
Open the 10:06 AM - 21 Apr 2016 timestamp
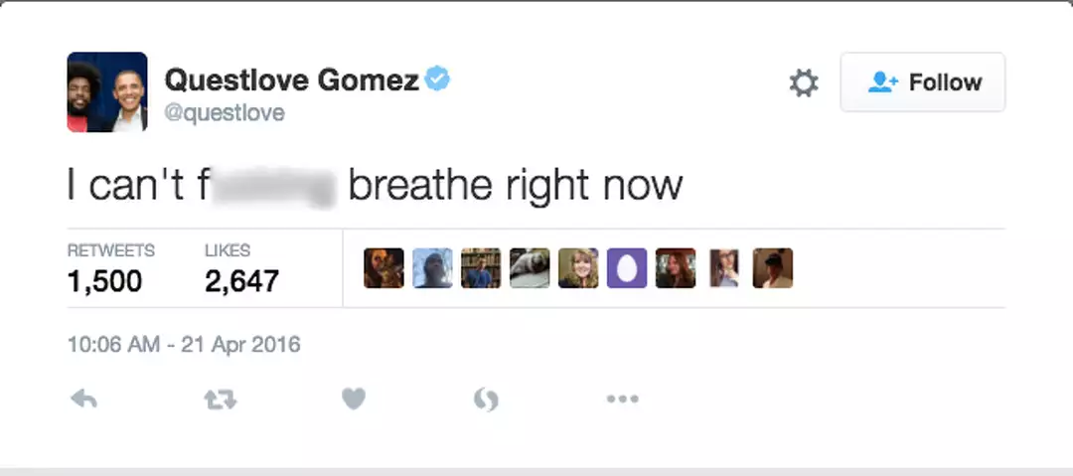(184, 345)
